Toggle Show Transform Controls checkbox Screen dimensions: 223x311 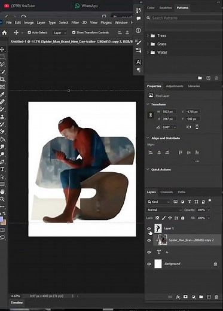74,32
